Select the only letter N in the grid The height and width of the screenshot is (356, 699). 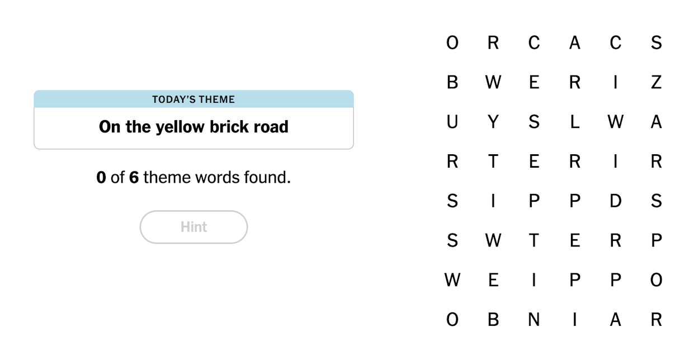[534, 320]
